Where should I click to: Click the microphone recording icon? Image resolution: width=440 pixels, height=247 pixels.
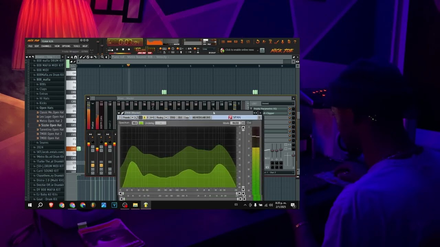[x=283, y=42]
